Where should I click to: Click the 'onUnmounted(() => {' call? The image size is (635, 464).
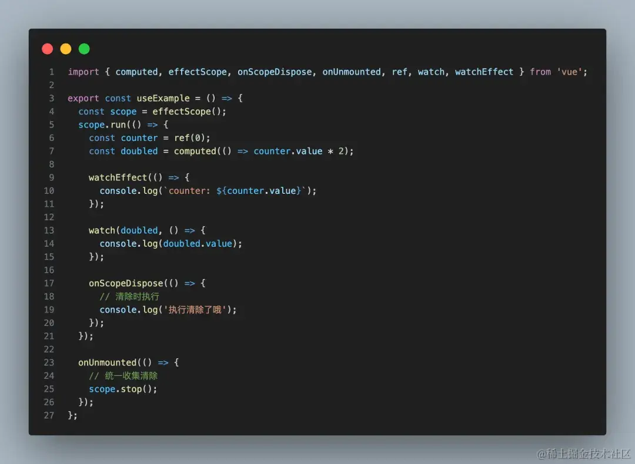129,362
